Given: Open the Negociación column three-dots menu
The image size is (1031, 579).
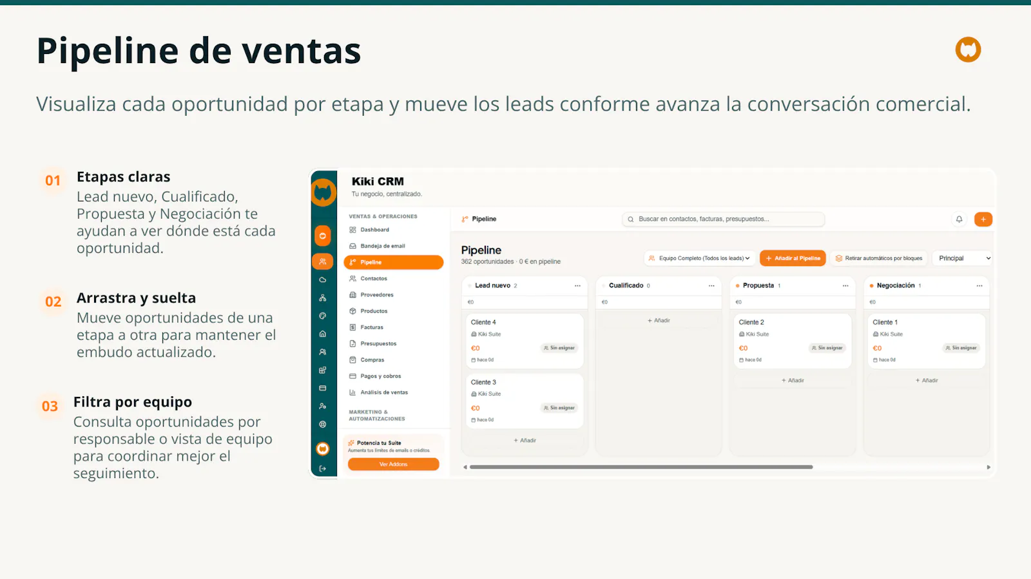Looking at the screenshot, I should (x=979, y=286).
